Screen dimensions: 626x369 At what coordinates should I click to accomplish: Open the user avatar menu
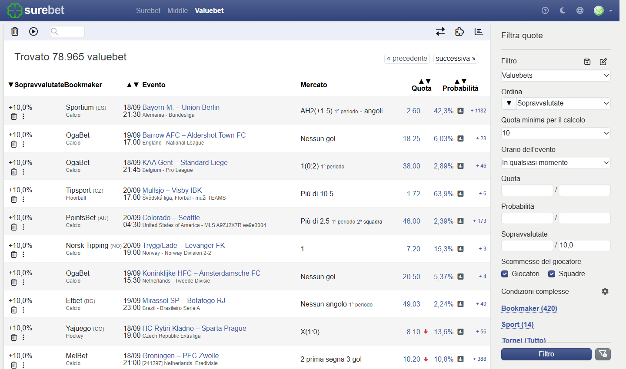599,10
